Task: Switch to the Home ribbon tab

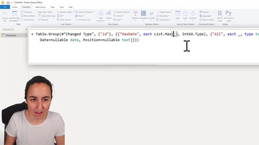Action: pos(15,7)
